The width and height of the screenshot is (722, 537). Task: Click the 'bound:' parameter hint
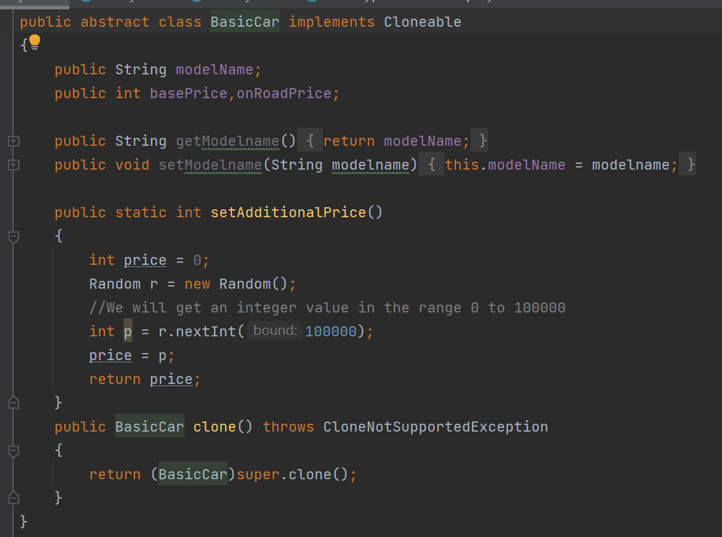tap(275, 331)
